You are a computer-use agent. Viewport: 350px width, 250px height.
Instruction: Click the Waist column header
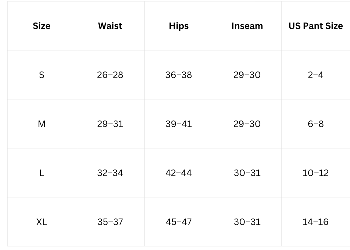coord(110,26)
